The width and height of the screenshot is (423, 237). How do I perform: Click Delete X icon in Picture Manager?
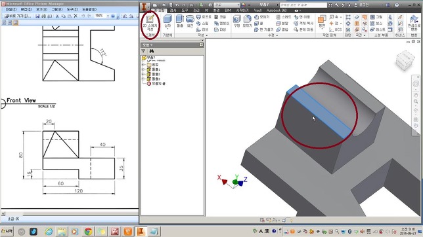[x=76, y=16]
